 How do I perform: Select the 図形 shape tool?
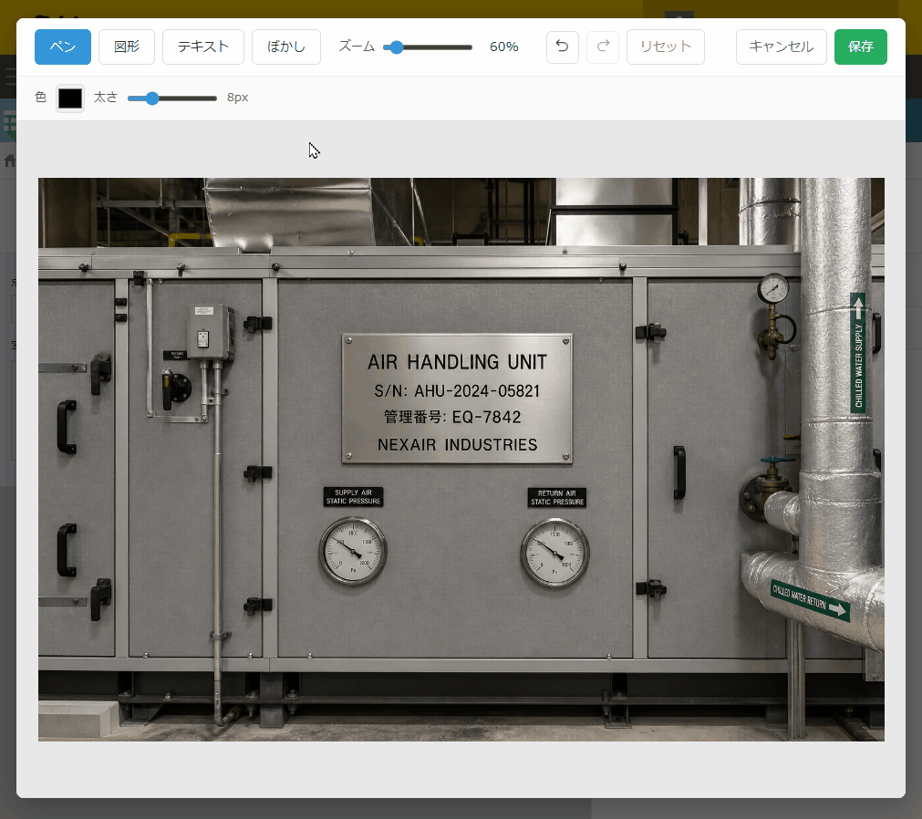click(127, 47)
